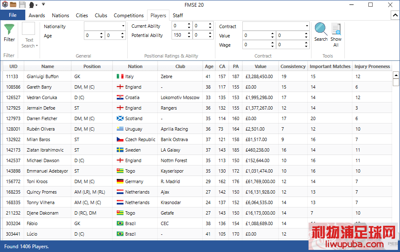The width and height of the screenshot is (400, 252).
Task: Increase the minimum Value amount
Action: 272,34
